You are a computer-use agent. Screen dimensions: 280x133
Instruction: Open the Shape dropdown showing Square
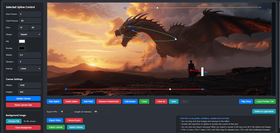coord(29,34)
